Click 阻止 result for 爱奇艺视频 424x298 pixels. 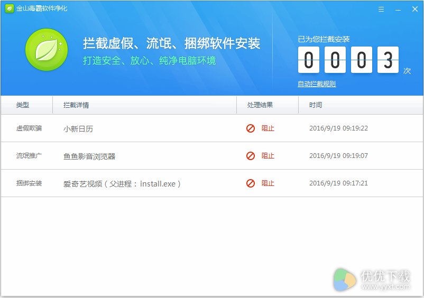click(268, 183)
